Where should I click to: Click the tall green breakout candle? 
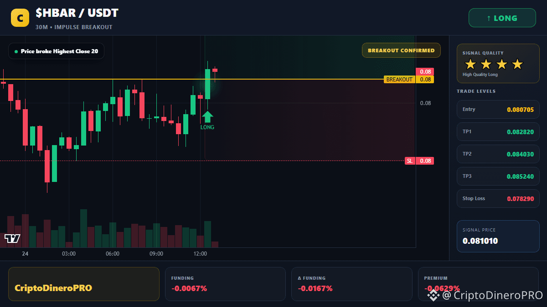[207, 84]
